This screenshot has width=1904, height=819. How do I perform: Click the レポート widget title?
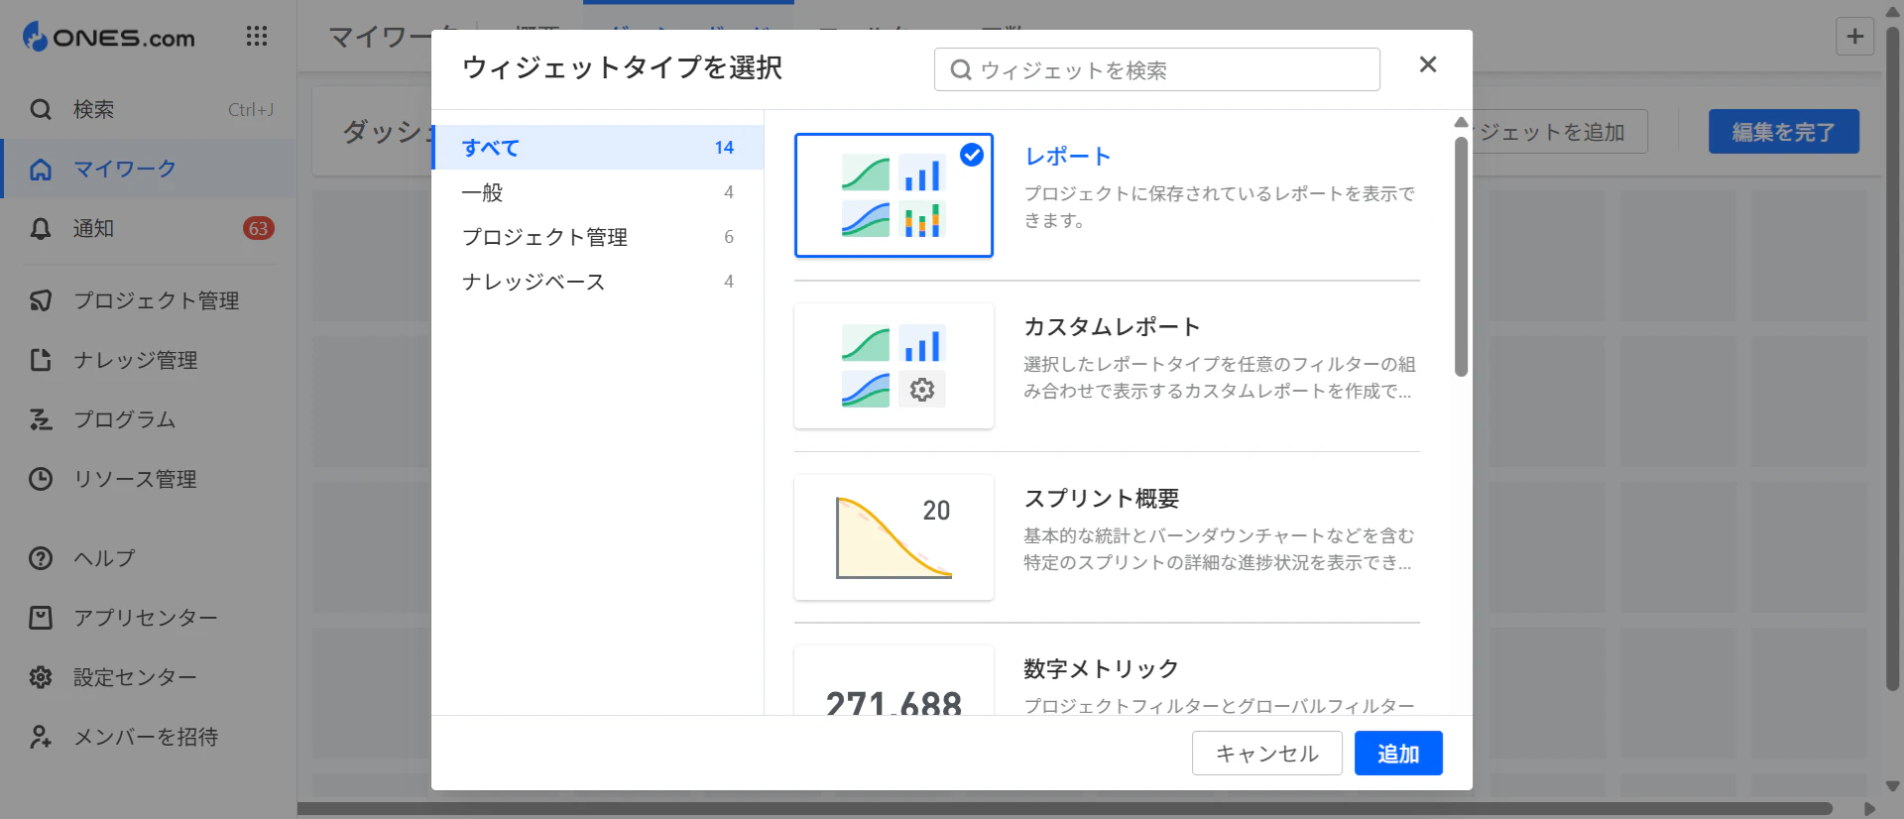[1067, 157]
